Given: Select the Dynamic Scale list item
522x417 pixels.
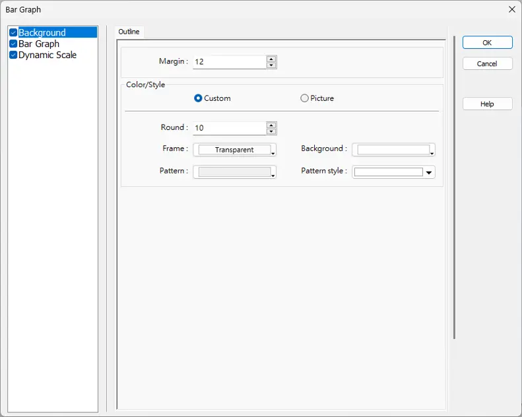Looking at the screenshot, I should (x=48, y=55).
